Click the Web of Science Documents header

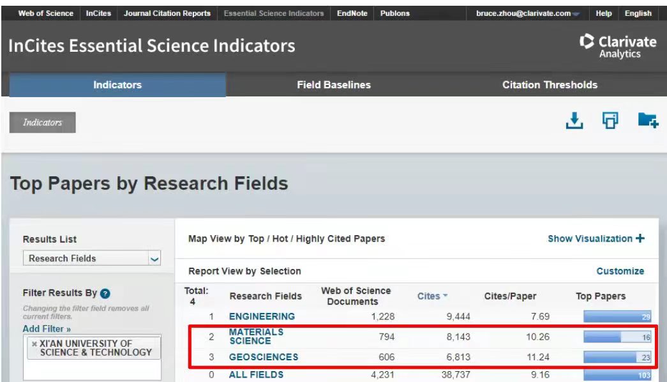pos(356,296)
